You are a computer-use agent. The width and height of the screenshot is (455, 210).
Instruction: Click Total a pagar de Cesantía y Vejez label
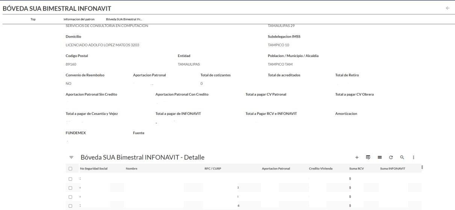[92, 114]
